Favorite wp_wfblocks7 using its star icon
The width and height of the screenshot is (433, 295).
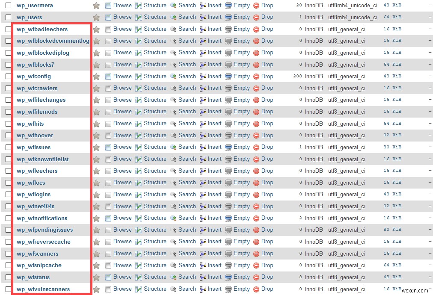tap(96, 64)
